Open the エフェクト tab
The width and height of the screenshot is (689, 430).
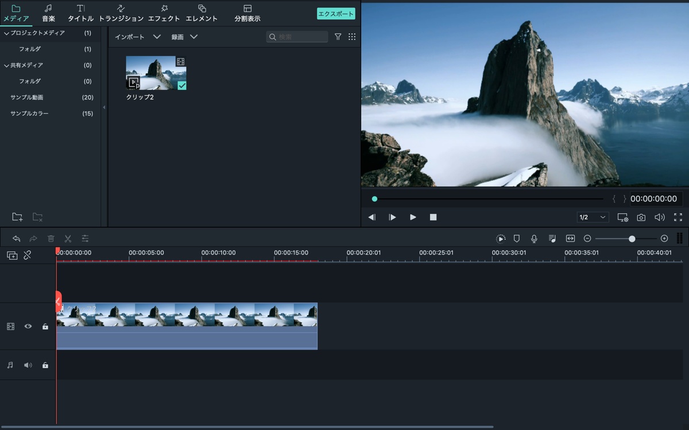point(164,13)
